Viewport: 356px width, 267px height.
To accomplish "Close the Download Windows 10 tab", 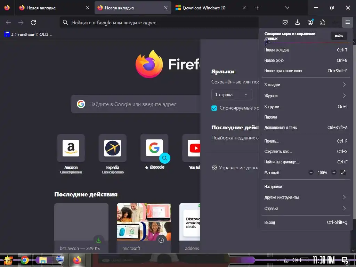I will pos(244,8).
